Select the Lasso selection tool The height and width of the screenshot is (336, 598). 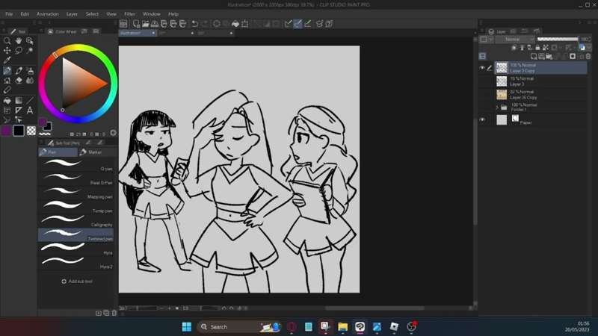click(18, 50)
